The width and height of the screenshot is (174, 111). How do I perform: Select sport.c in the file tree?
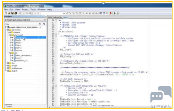[x=19, y=48]
